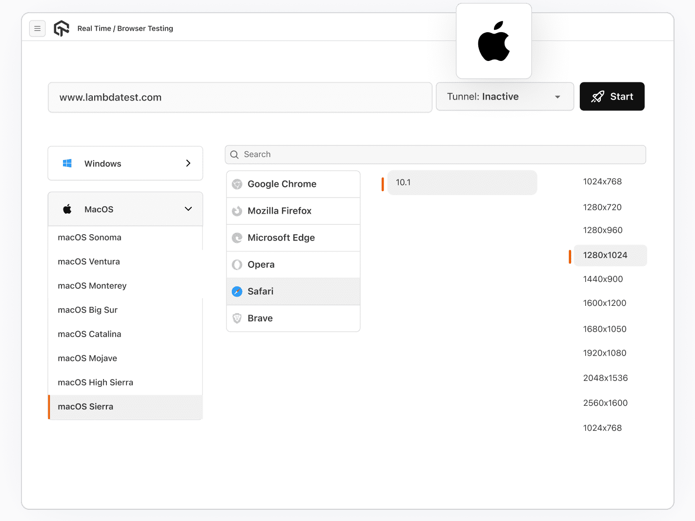Click the Windows logo icon
Screen dimensions: 695x521
[x=67, y=163]
